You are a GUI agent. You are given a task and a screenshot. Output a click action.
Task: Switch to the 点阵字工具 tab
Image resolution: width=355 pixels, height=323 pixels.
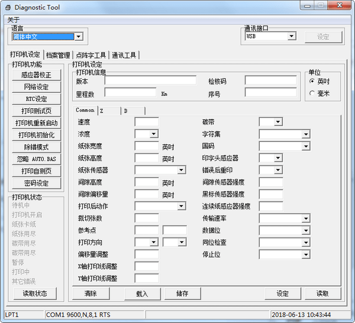pos(91,56)
